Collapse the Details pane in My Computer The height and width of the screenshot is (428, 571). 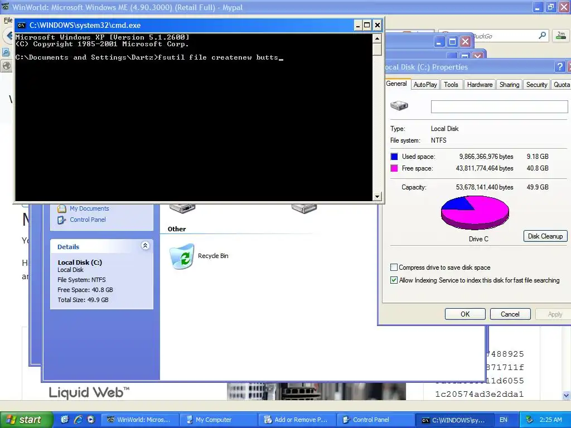pos(145,246)
